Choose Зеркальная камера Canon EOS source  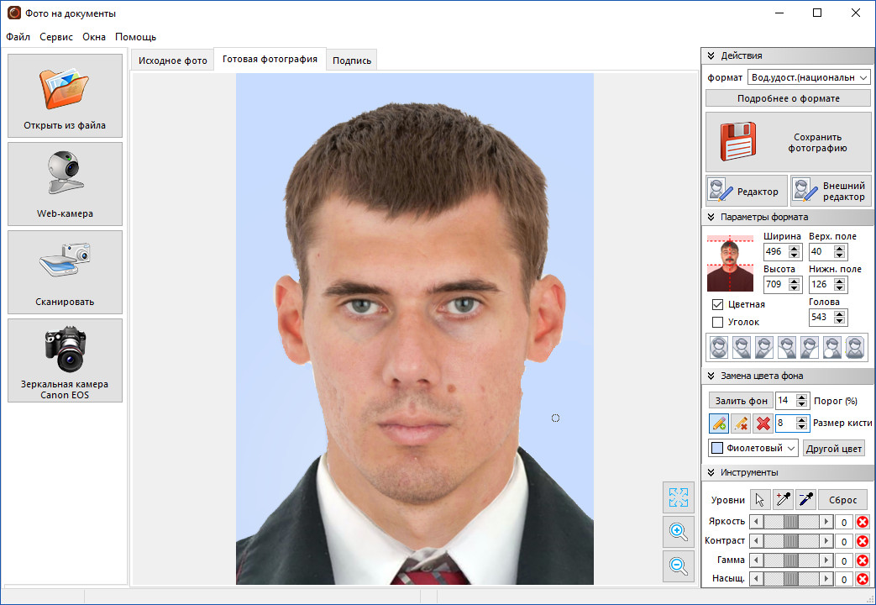click(x=65, y=360)
